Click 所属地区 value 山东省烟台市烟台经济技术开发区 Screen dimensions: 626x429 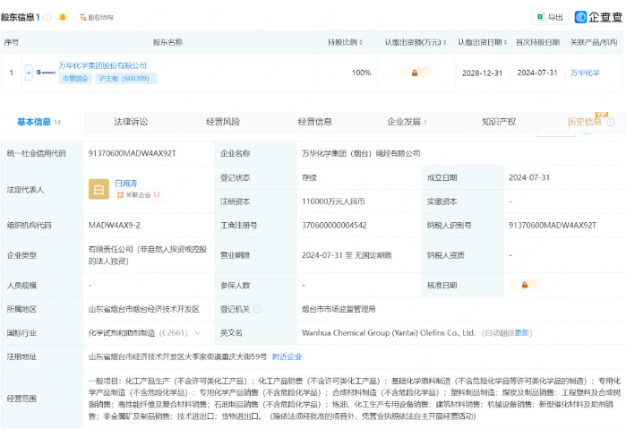click(x=143, y=309)
